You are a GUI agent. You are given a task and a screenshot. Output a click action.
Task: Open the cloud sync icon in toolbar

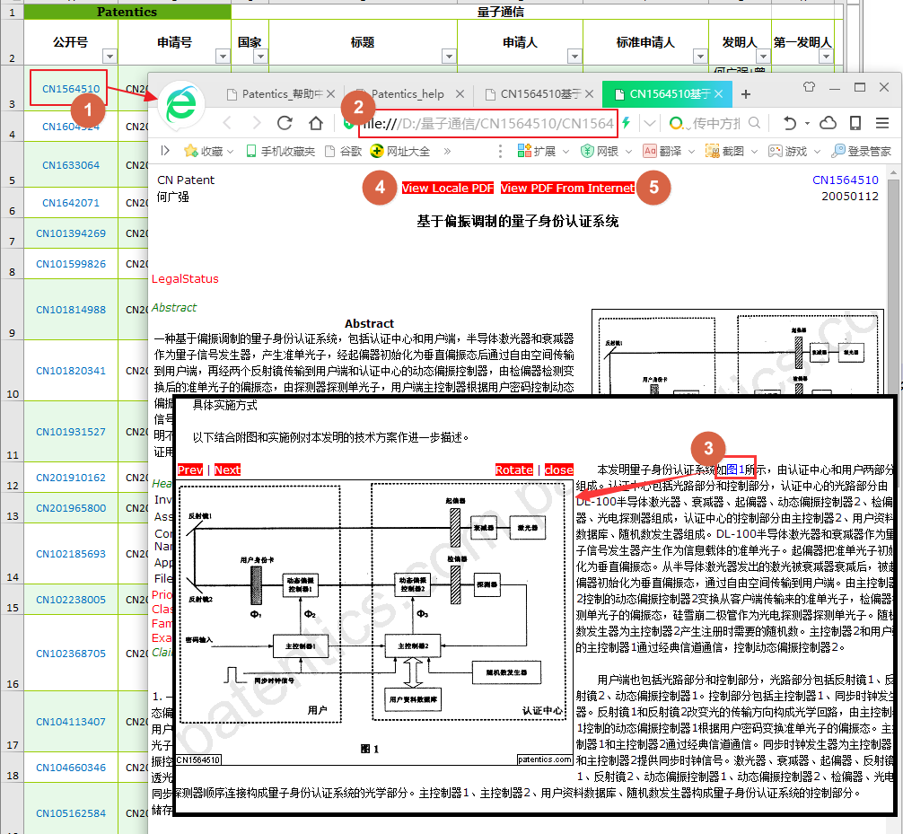(828, 123)
